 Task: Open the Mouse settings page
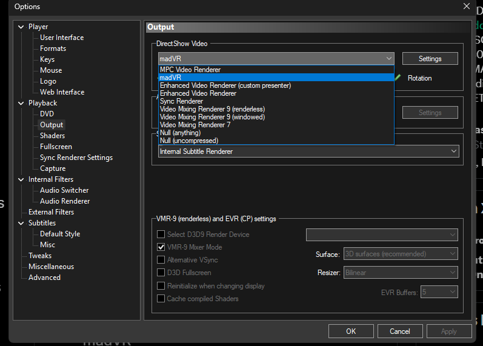pyautogui.click(x=51, y=70)
